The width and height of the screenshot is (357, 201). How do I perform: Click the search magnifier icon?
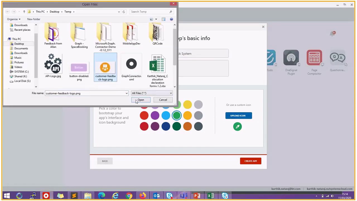point(171,12)
